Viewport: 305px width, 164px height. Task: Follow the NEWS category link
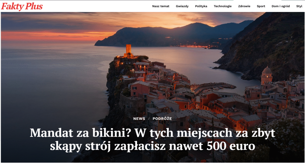pyautogui.click(x=139, y=119)
